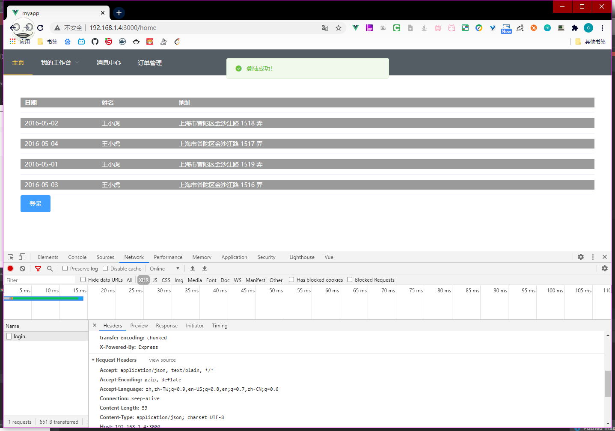Clear the network log

(22, 269)
